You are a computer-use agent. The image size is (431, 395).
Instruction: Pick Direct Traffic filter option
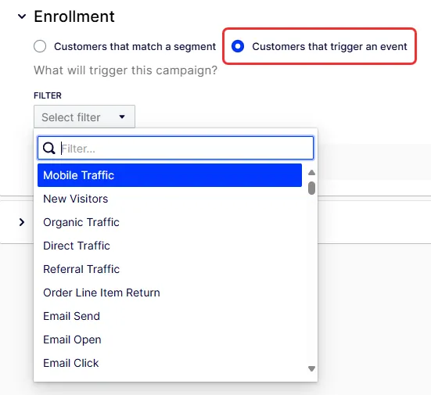tap(170, 246)
